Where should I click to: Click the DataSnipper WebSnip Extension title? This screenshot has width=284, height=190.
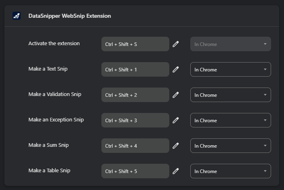[x=69, y=16]
